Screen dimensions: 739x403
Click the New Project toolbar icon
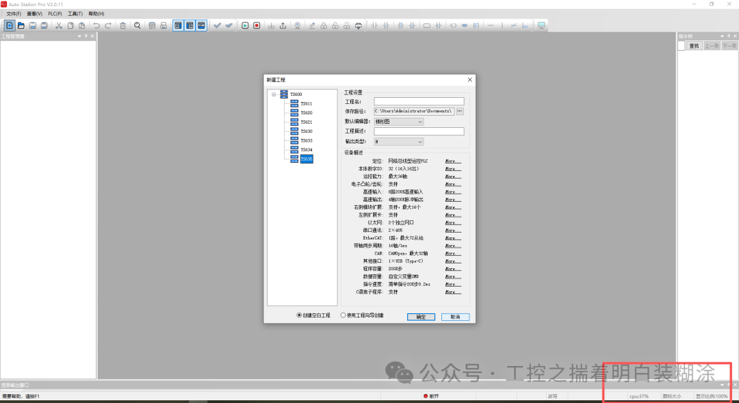(10, 25)
